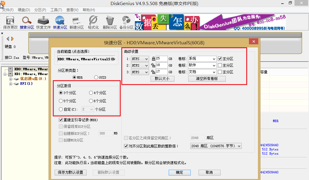
Task: Minimize the DiskGenius window
Action: 282,3
